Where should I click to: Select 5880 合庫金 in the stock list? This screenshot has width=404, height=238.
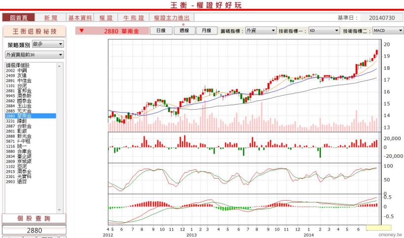31,151
